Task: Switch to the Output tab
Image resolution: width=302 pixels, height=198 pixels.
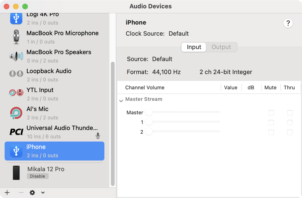Action: coord(221,47)
